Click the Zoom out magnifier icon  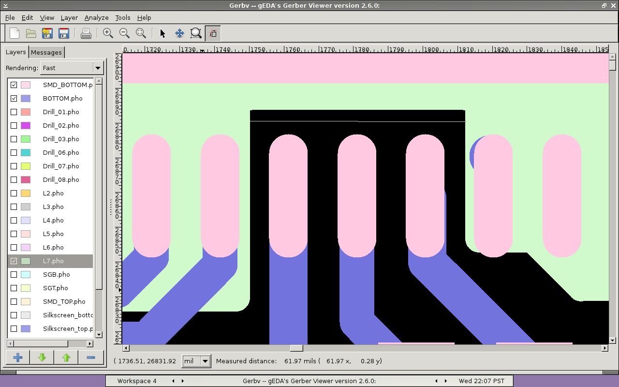(x=124, y=33)
